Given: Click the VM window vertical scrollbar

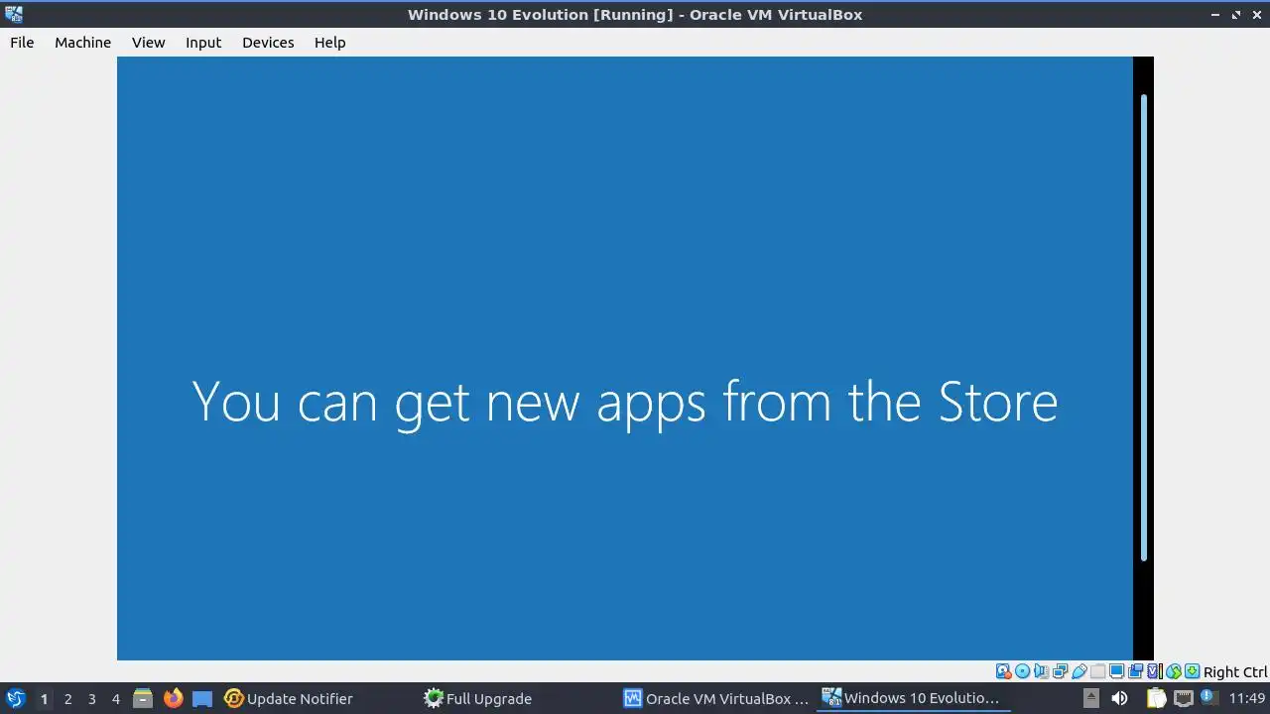Looking at the screenshot, I should click(x=1144, y=327).
